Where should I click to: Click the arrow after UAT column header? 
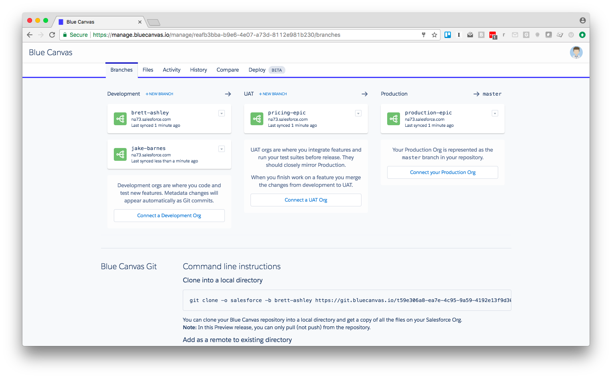click(365, 94)
